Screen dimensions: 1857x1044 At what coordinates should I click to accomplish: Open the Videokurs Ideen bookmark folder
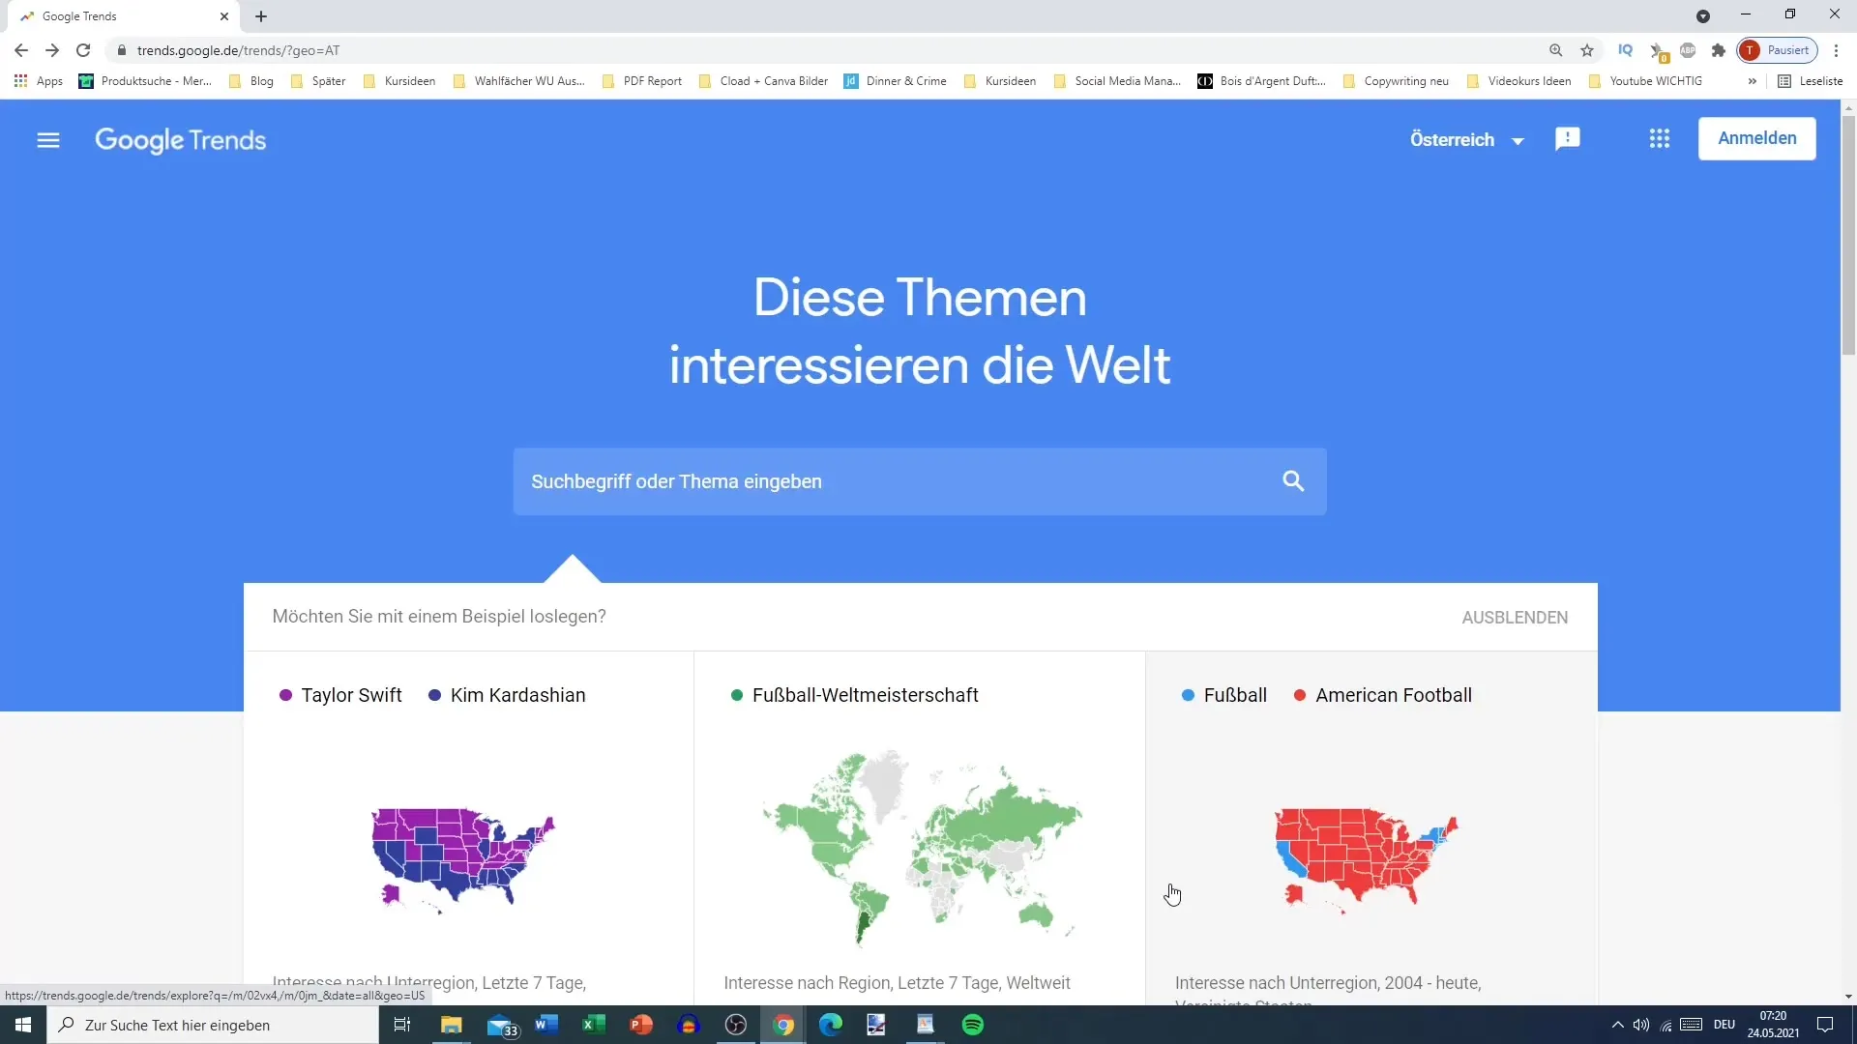[x=1518, y=81]
